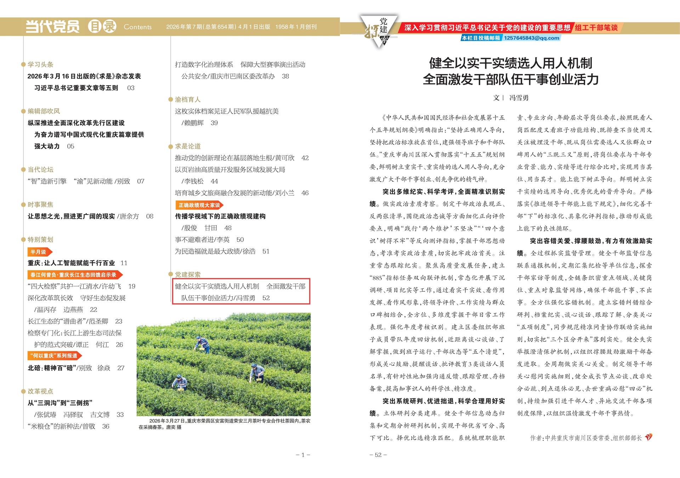680x478 pixels.
Task: Click the red end-mark icon after author note
Action: point(648,437)
